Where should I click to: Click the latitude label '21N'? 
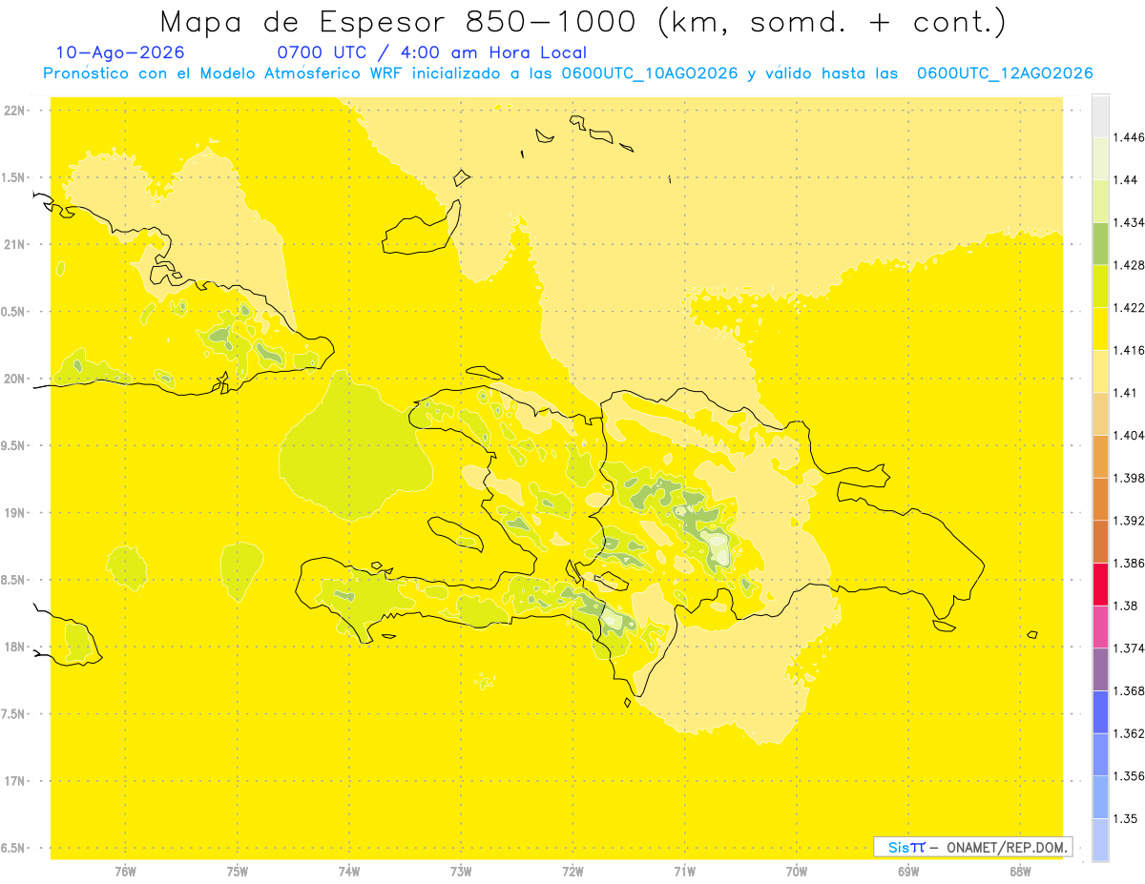click(x=14, y=244)
